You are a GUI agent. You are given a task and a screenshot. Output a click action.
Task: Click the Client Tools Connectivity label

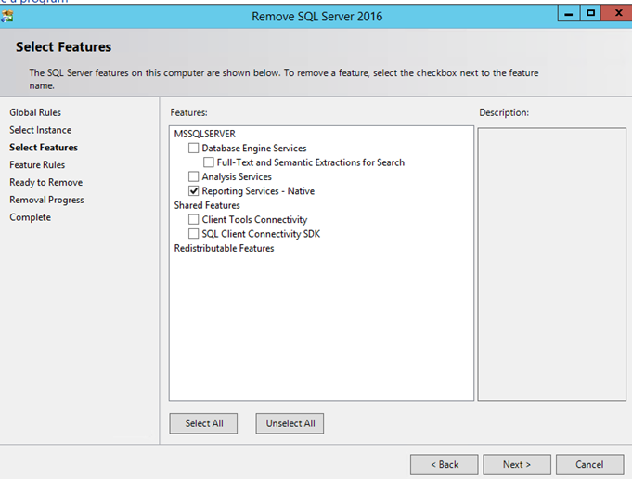[x=254, y=219]
